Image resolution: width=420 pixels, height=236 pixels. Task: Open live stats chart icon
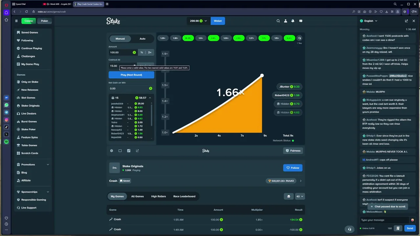(129, 151)
